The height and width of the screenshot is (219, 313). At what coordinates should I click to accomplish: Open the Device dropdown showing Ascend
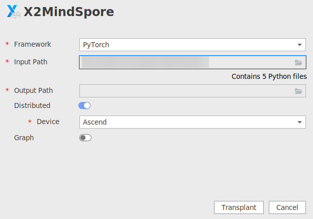click(x=192, y=122)
